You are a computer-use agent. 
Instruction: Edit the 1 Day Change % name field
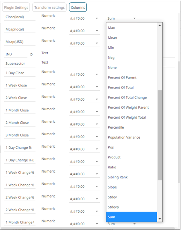click(20, 148)
